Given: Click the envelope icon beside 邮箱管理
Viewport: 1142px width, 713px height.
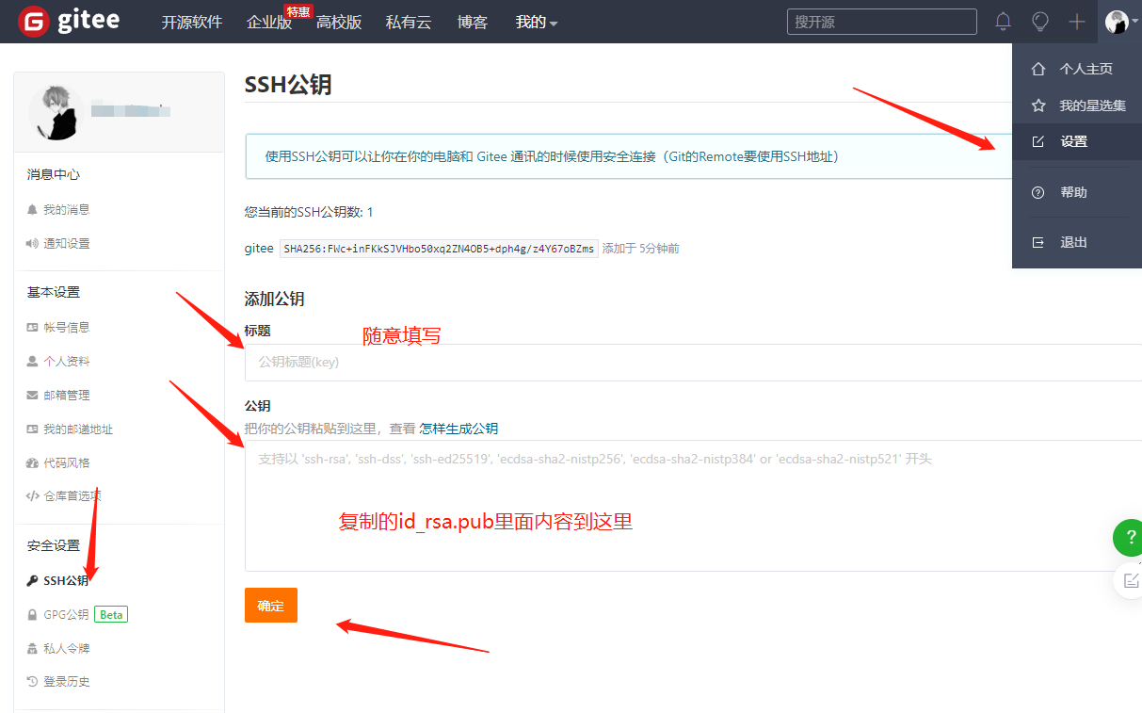Looking at the screenshot, I should click(33, 395).
